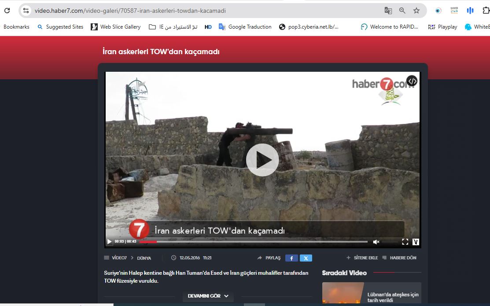Unmute the video with the speaker icon
This screenshot has height=306, width=490.
[x=376, y=242]
